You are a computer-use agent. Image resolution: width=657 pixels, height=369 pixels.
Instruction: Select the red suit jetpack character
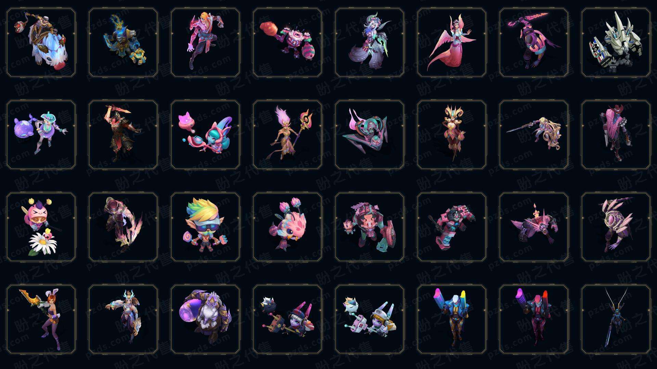point(534,319)
